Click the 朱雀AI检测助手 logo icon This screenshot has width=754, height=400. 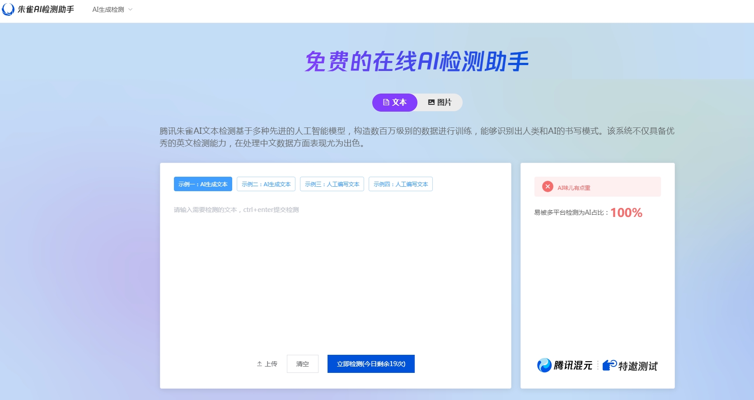pyautogui.click(x=8, y=9)
